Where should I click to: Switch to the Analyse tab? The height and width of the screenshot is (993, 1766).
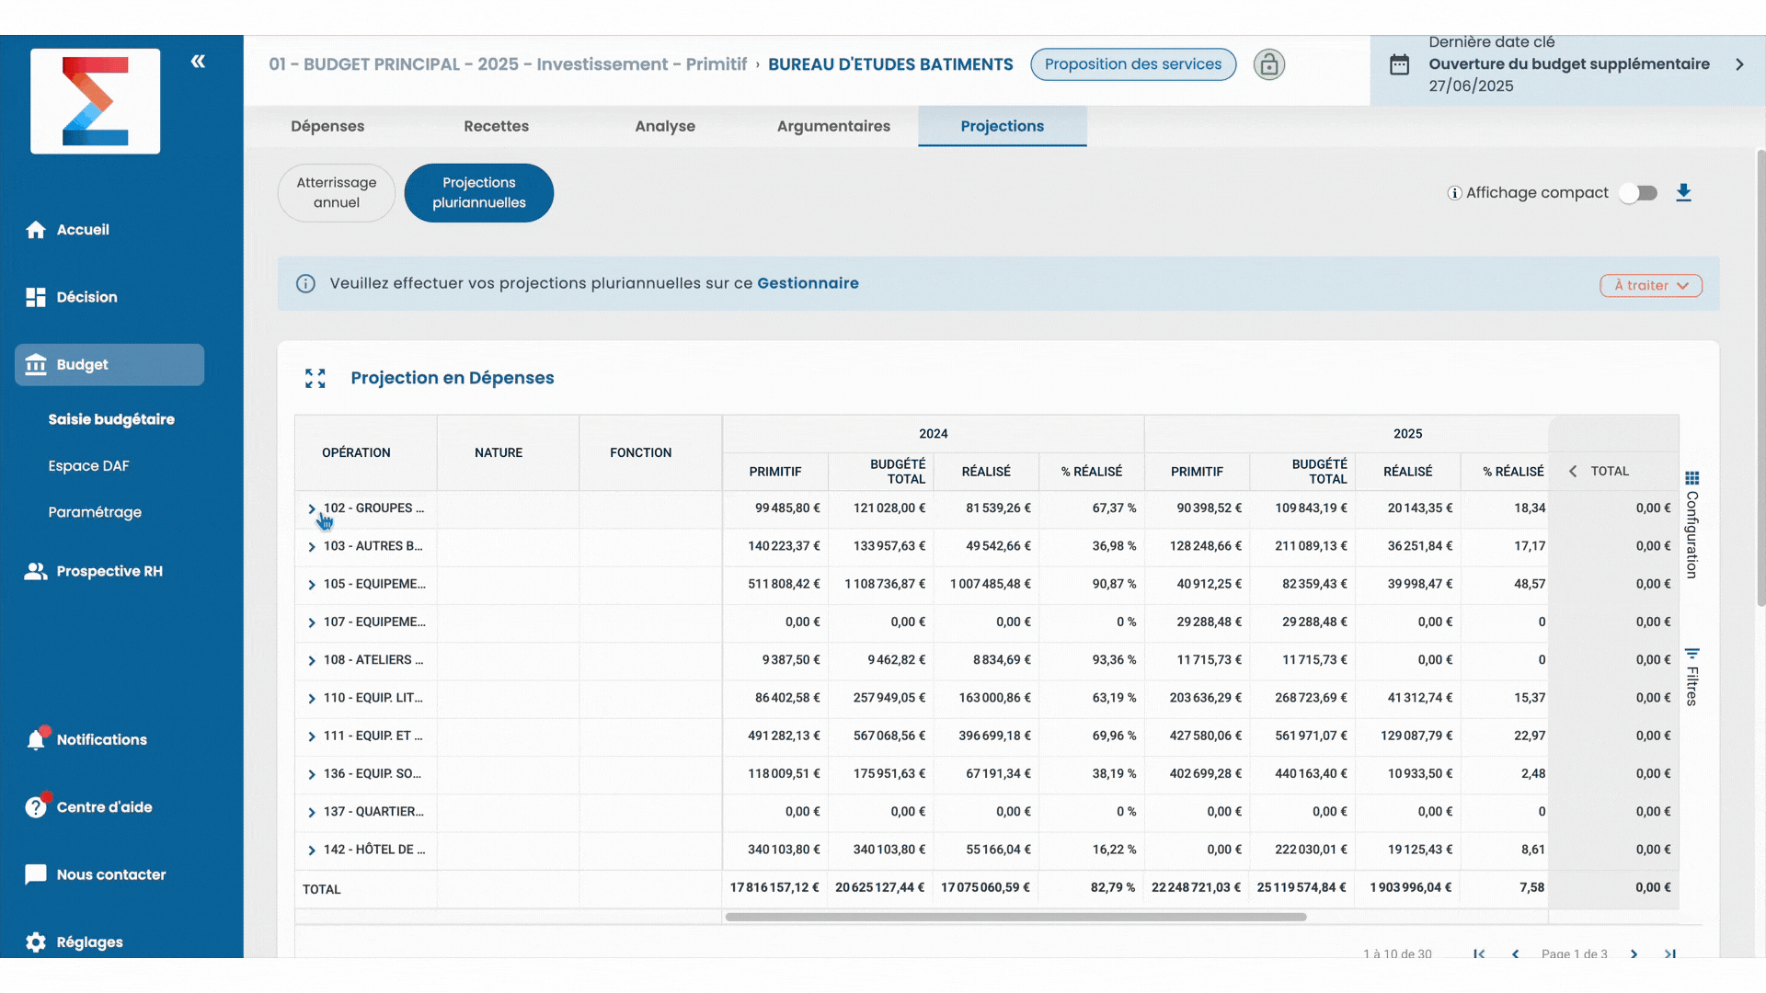pyautogui.click(x=664, y=126)
